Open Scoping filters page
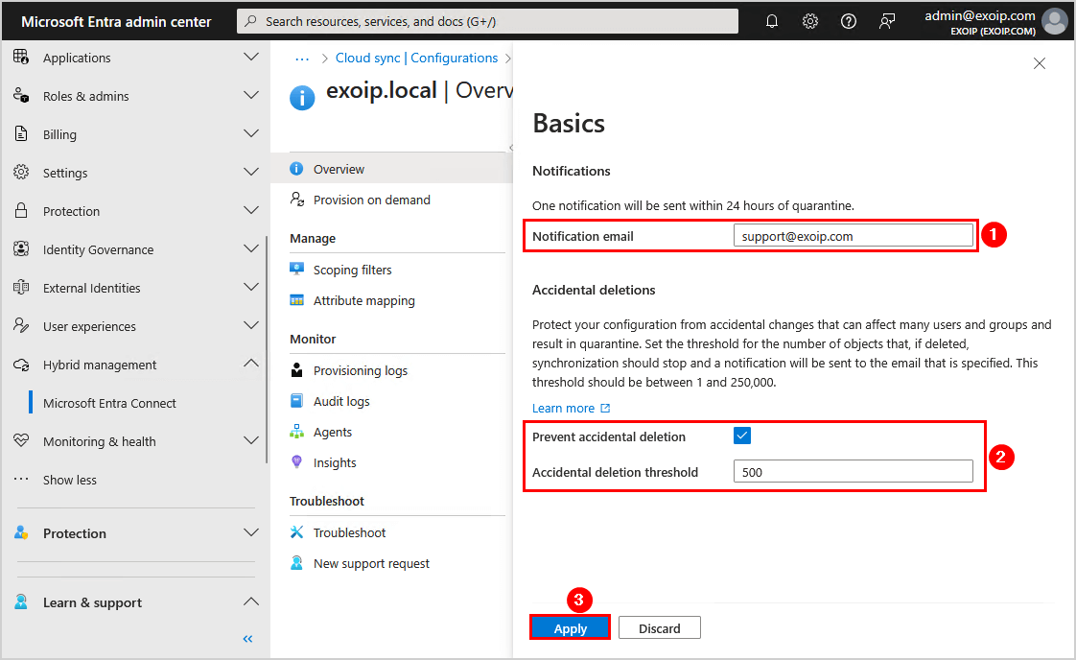 pos(352,270)
